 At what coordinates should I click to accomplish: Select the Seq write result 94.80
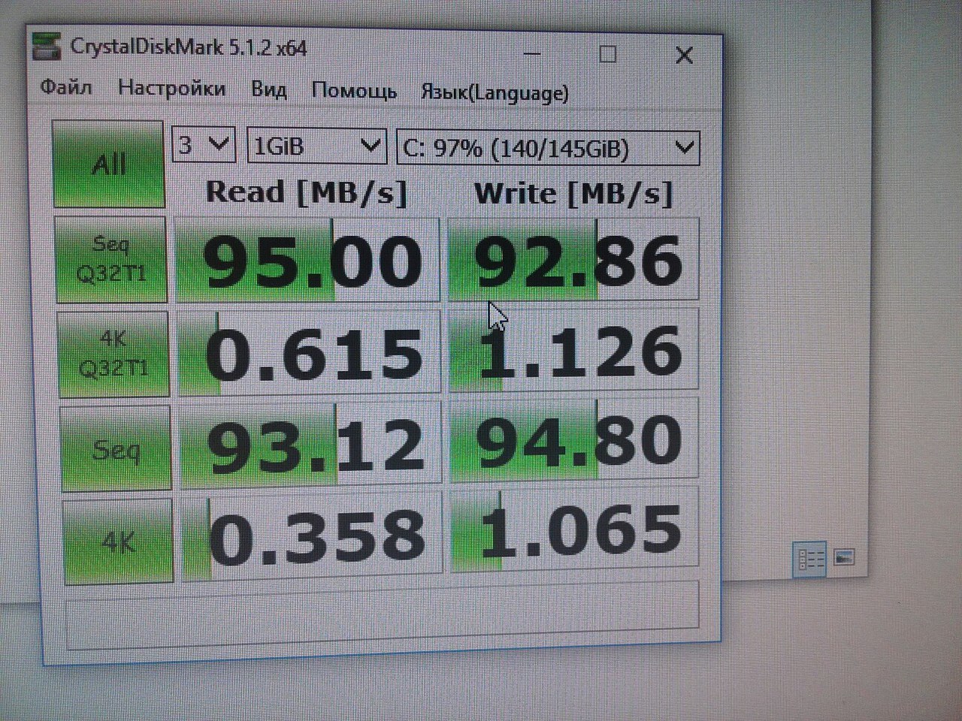tap(574, 441)
